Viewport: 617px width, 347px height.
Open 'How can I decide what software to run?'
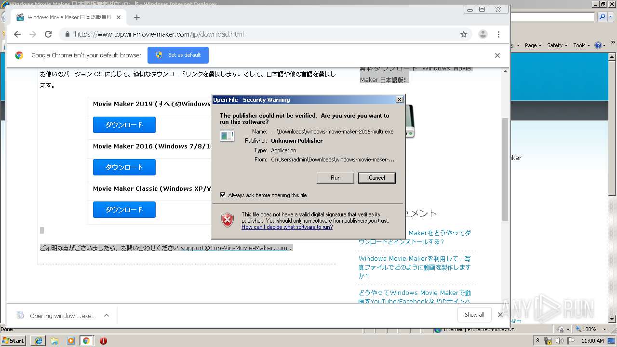pyautogui.click(x=287, y=227)
